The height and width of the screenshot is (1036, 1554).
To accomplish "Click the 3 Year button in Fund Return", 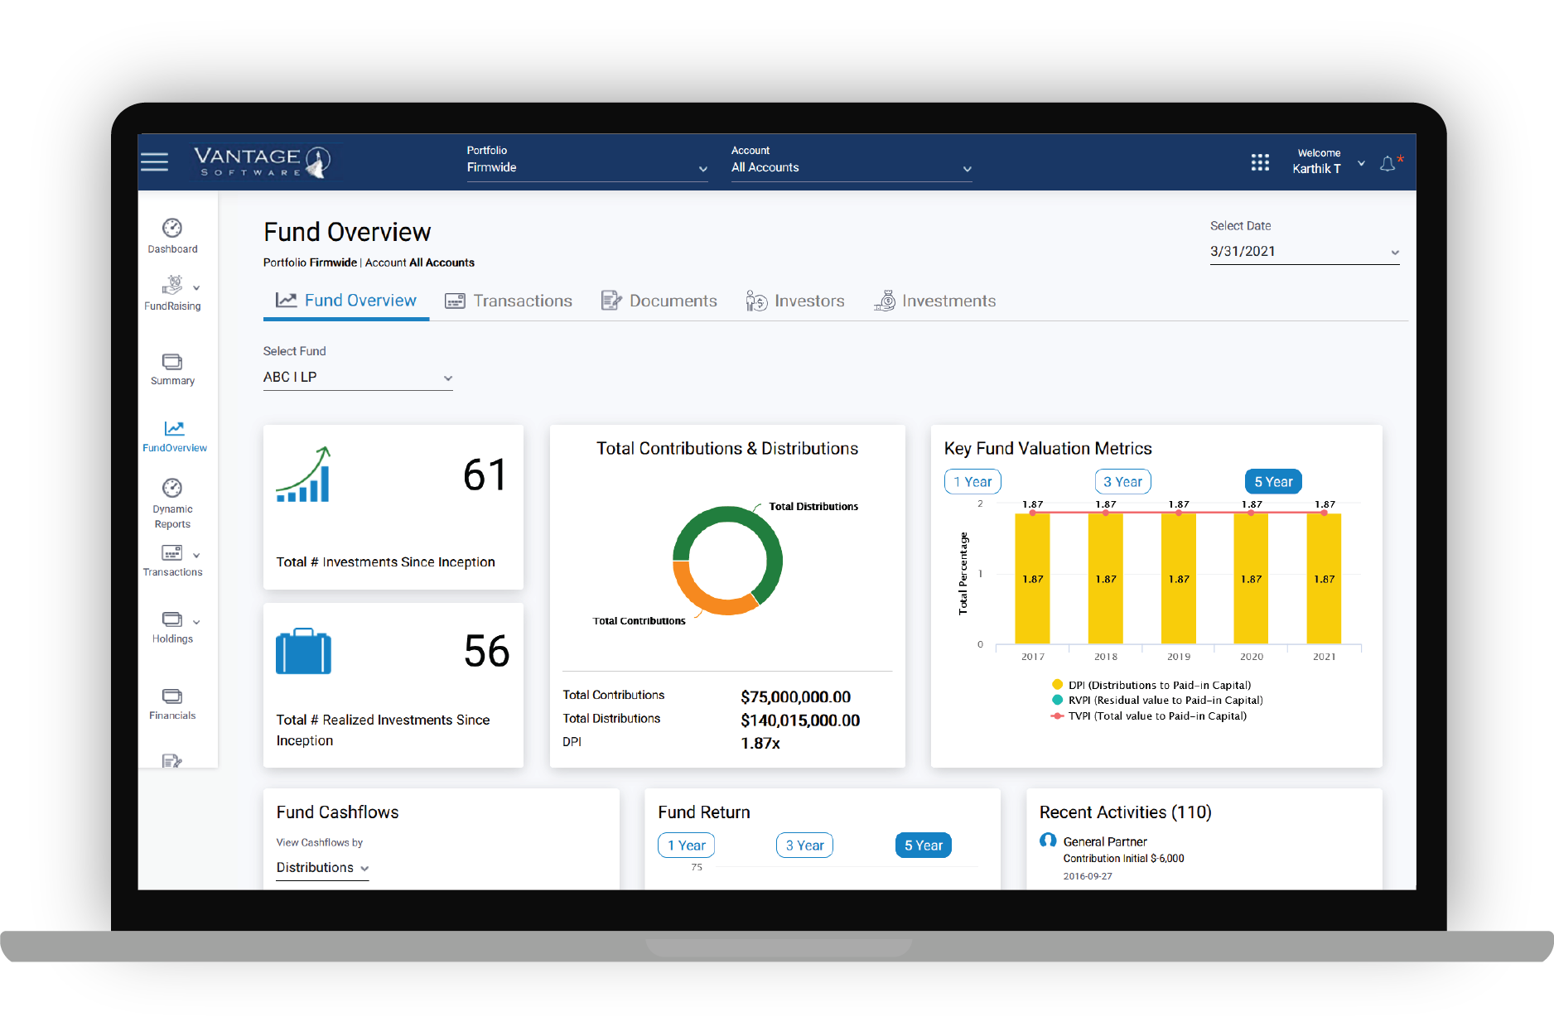I will 804,845.
